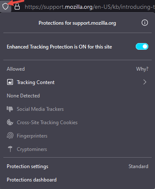Turn off Enhanced Tracking Protection toggle

click(142, 46)
